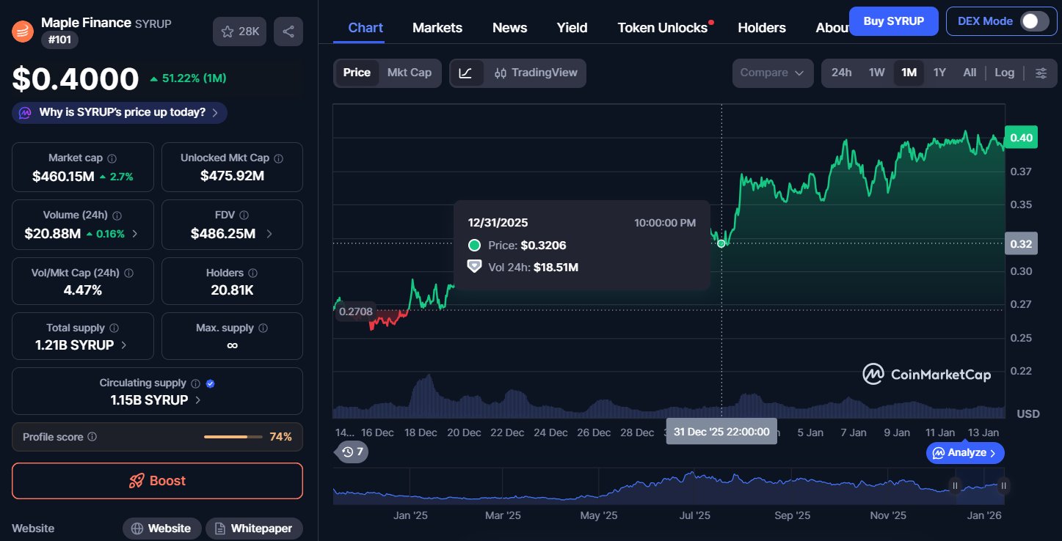
Task: Toggle the DEX Mode switch
Action: coord(1035,21)
